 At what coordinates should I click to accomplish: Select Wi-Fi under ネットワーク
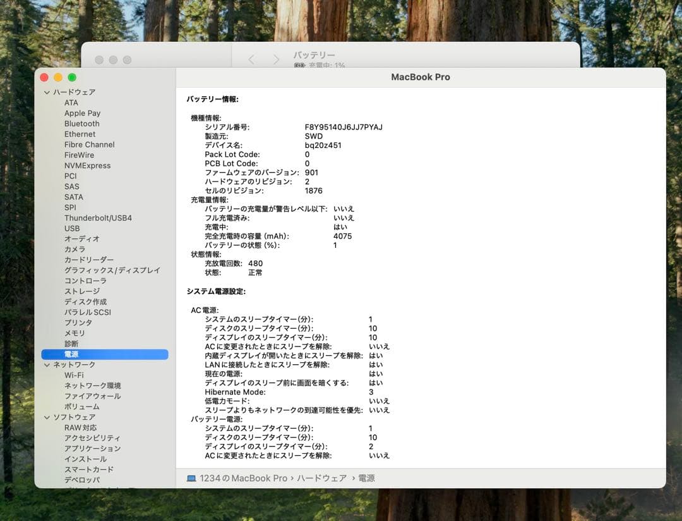75,375
